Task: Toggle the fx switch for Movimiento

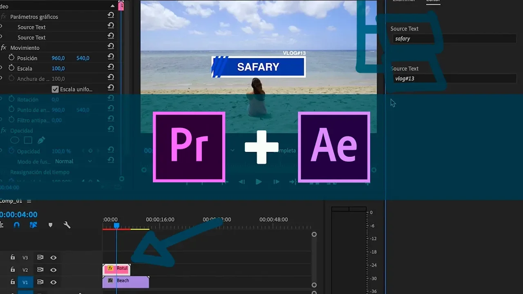Action: click(x=3, y=48)
